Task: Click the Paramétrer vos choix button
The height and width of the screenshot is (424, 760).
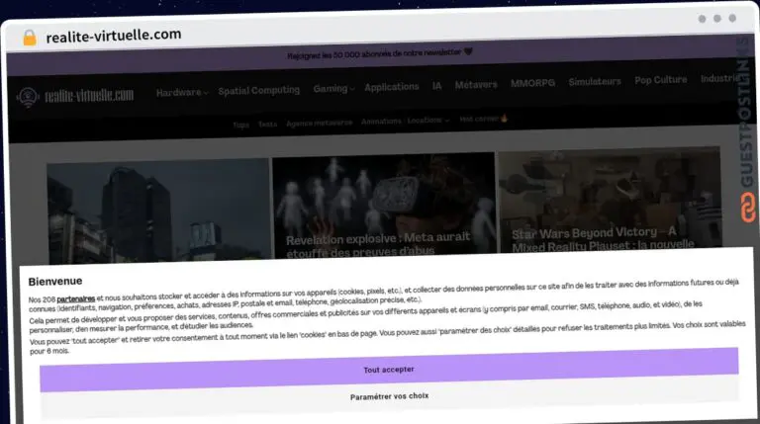Action: click(389, 396)
